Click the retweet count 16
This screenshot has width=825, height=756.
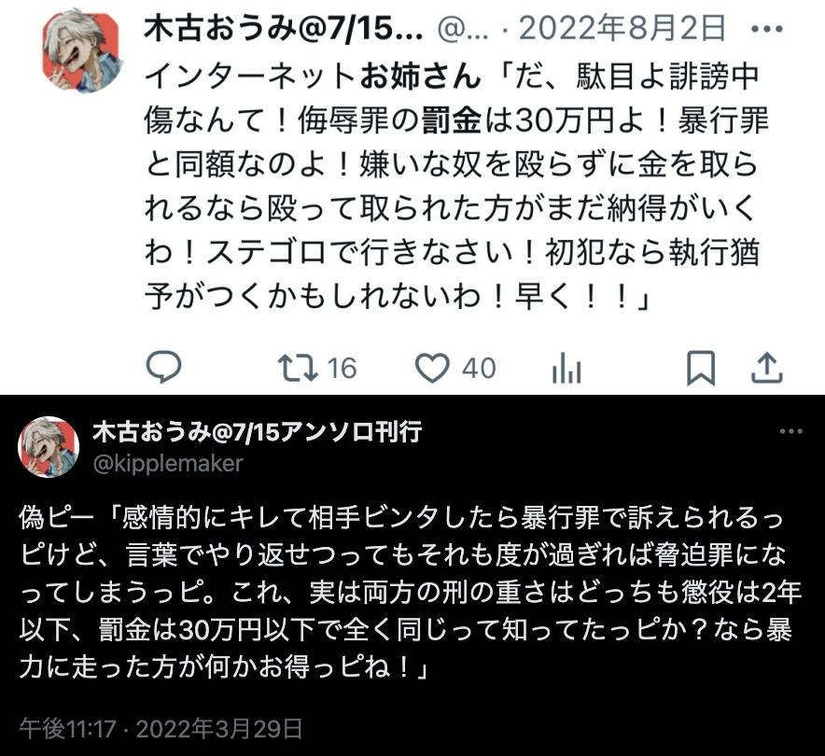[x=343, y=369]
